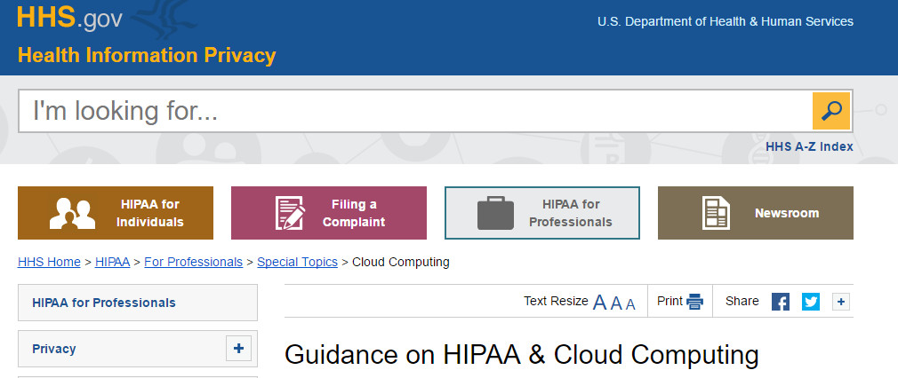Open more share options plus icon
The image size is (898, 378).
[840, 302]
